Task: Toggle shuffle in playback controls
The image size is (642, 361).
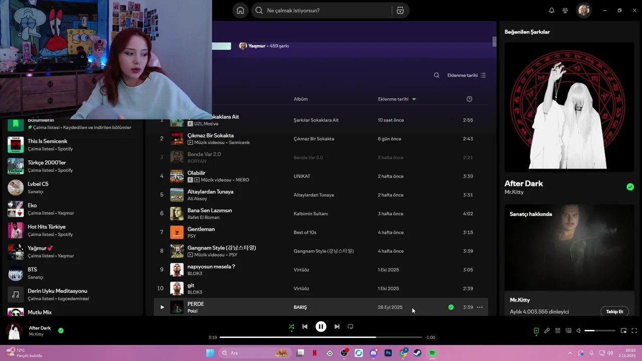Action: tap(291, 326)
